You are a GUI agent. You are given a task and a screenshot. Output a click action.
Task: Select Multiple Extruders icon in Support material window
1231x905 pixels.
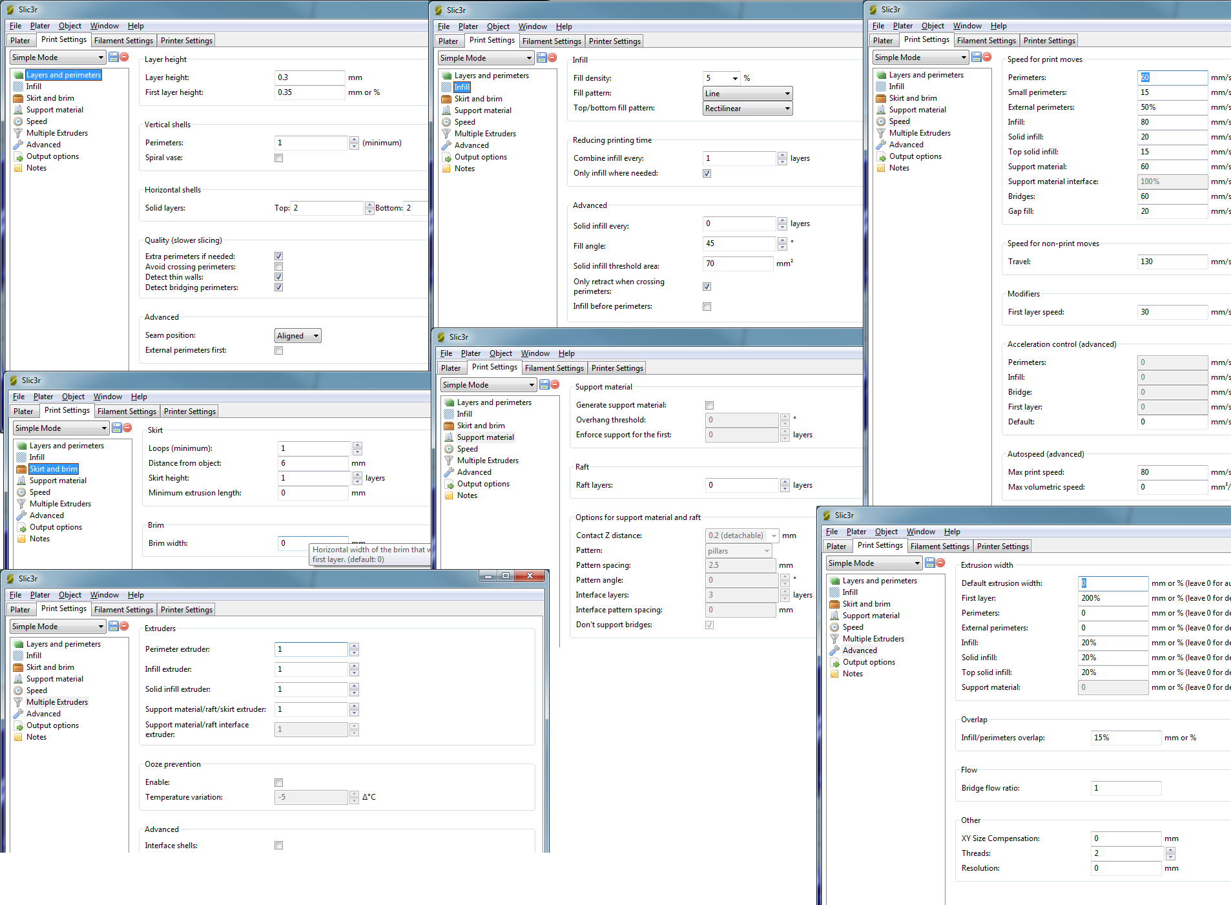(449, 461)
